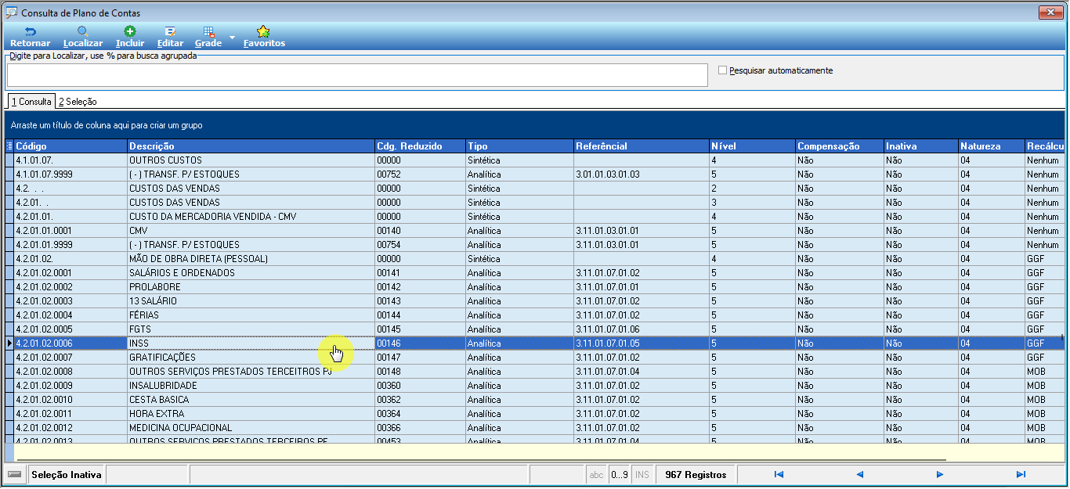Click the Seleção Inativa status button
The width and height of the screenshot is (1070, 489).
pyautogui.click(x=66, y=474)
